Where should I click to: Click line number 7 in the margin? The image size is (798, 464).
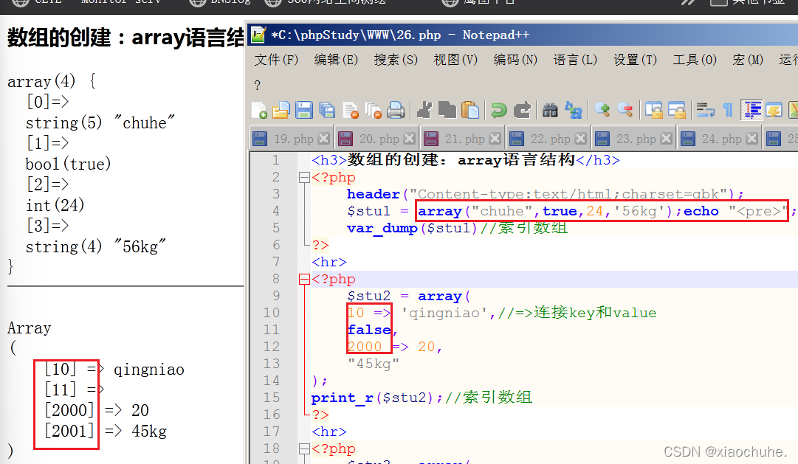point(276,262)
